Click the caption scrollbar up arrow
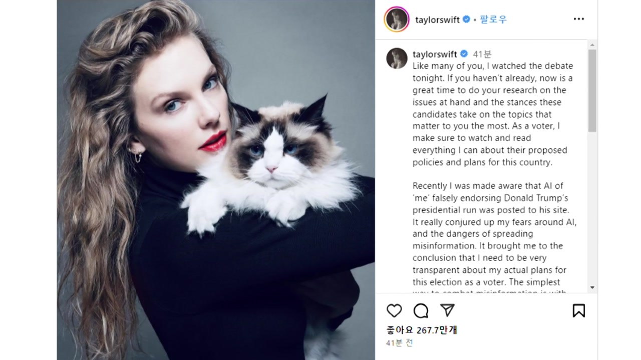The width and height of the screenshot is (641, 360). [592, 44]
